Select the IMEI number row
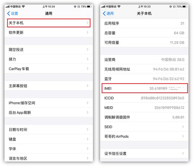Image resolution: width=193 pixels, height=166 pixels. [145, 88]
